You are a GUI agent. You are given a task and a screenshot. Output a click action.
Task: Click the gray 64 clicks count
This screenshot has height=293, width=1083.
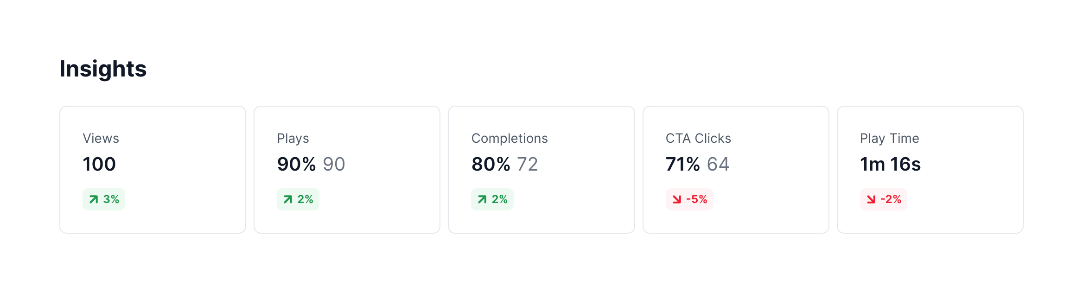(718, 164)
